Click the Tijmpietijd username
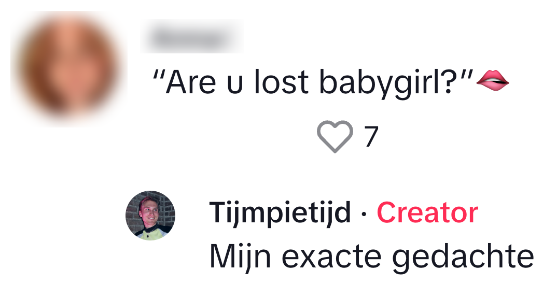Image resolution: width=557 pixels, height=284 pixels. tap(280, 212)
